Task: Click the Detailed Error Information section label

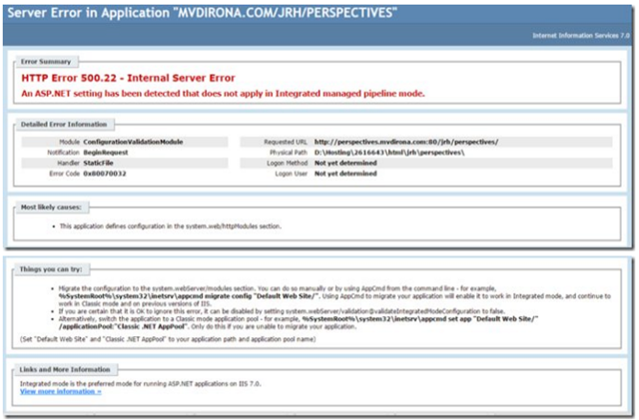Action: click(64, 125)
